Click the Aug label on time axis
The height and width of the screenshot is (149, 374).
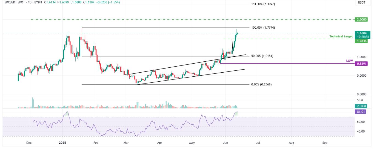tap(292, 143)
